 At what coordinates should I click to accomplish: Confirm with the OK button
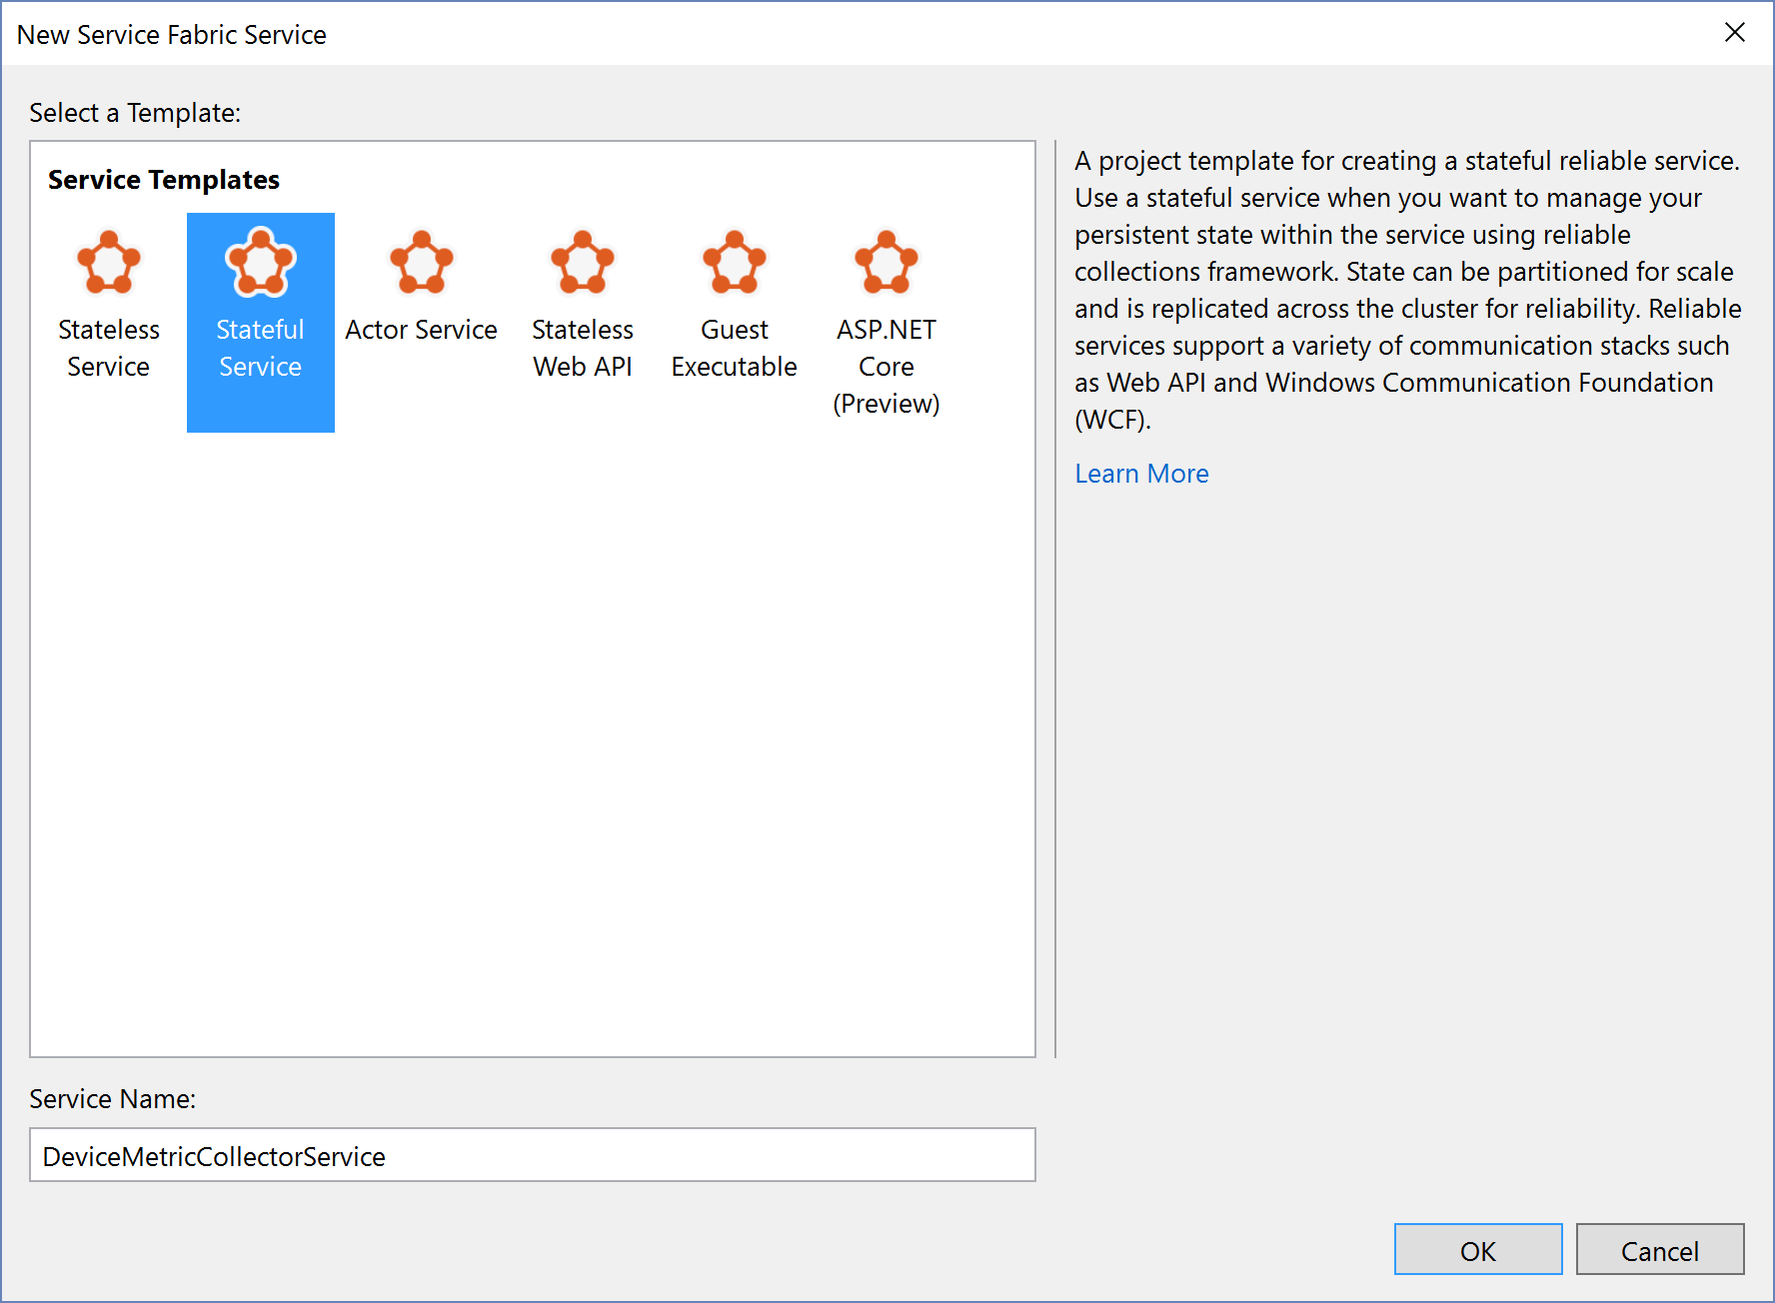coord(1478,1249)
